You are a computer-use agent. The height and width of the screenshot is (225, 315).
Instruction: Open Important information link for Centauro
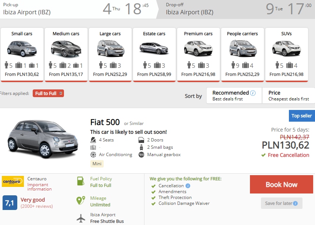tap(39, 187)
